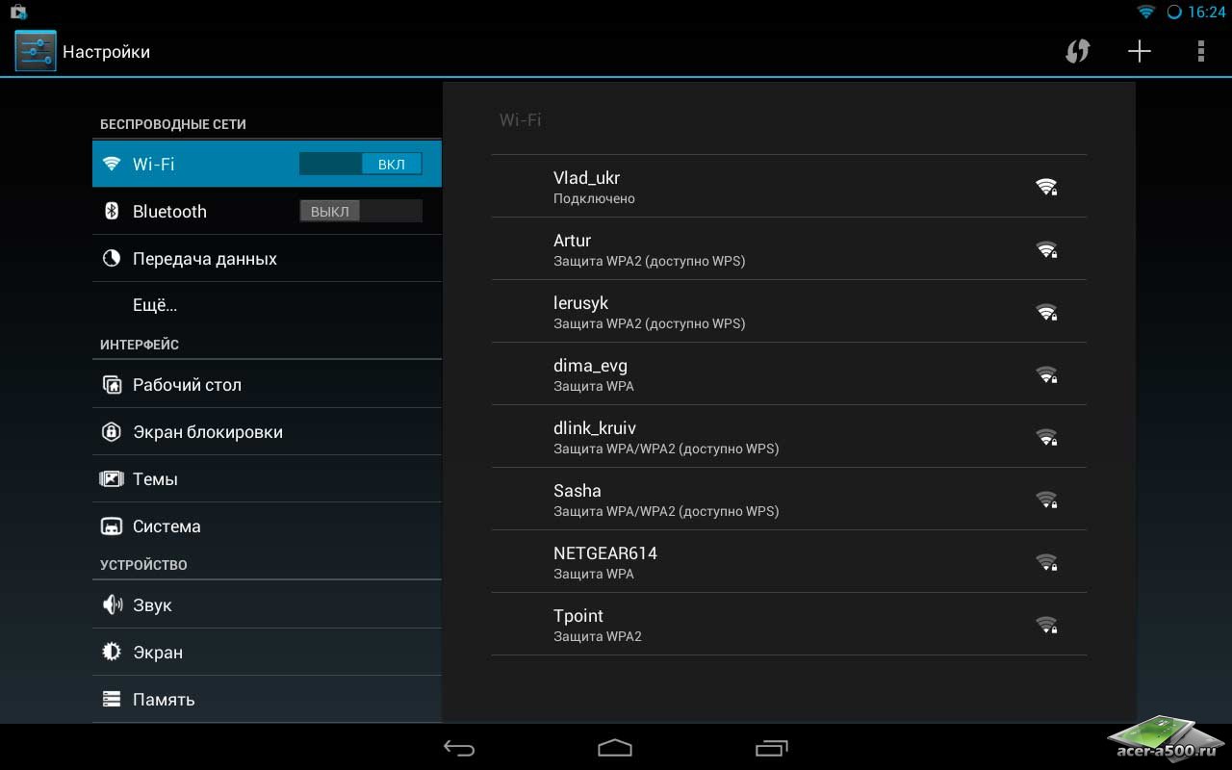Image resolution: width=1232 pixels, height=770 pixels.
Task: Tap the Рабочий стол home icon
Action: [112, 384]
